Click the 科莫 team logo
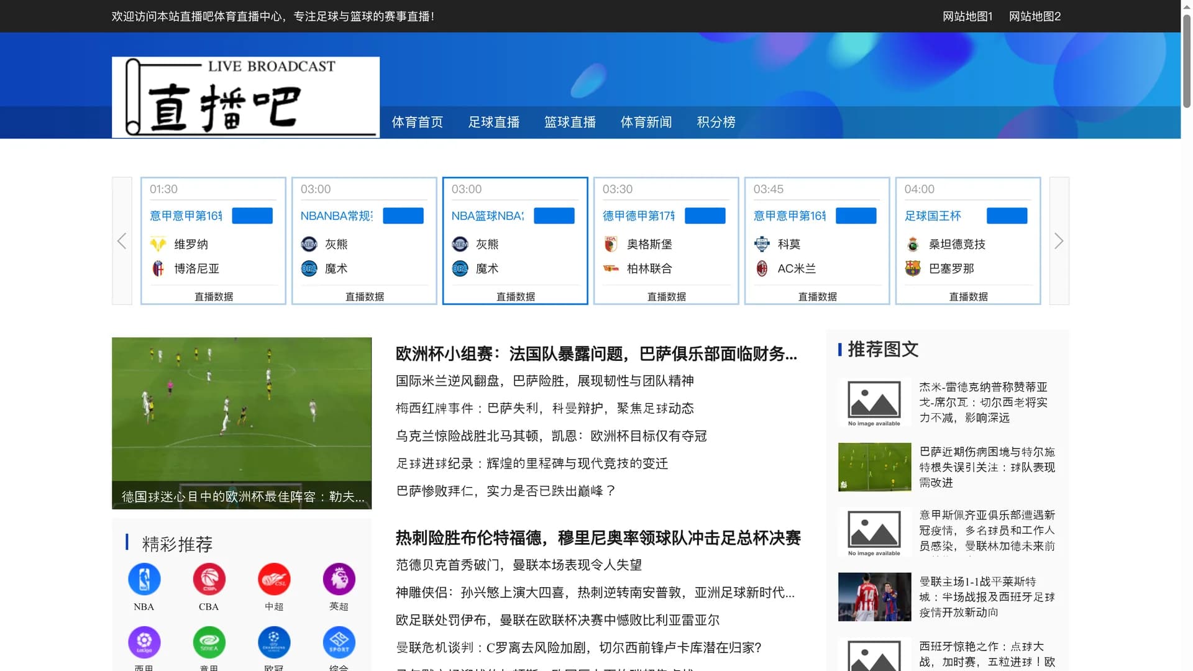The height and width of the screenshot is (671, 1193). (x=762, y=244)
